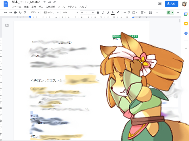Screen dimensions: 189x141
Task: Show more toolbar options (three dots)
Action: click(157, 12)
